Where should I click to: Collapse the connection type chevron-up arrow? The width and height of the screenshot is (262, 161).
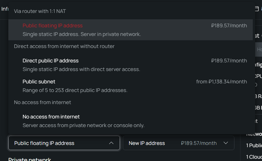point(111,143)
